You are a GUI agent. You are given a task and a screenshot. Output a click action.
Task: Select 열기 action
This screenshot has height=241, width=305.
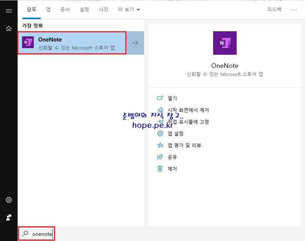pos(172,98)
